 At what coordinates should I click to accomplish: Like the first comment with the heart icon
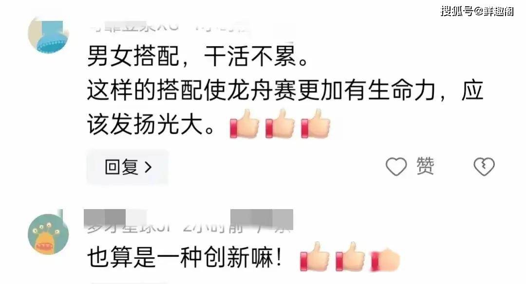(x=396, y=166)
